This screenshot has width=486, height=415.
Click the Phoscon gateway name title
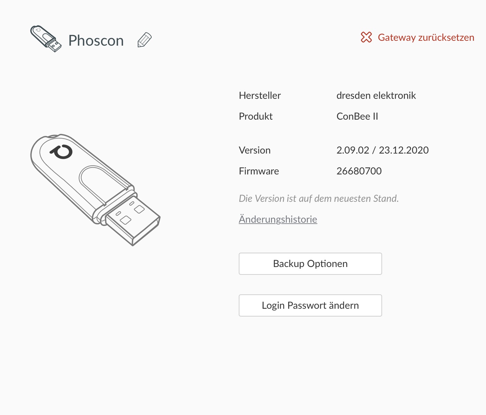pos(96,40)
